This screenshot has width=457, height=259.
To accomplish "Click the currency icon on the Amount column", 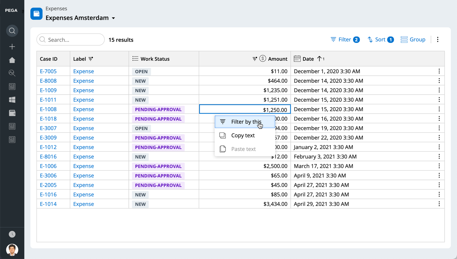I will click(263, 58).
